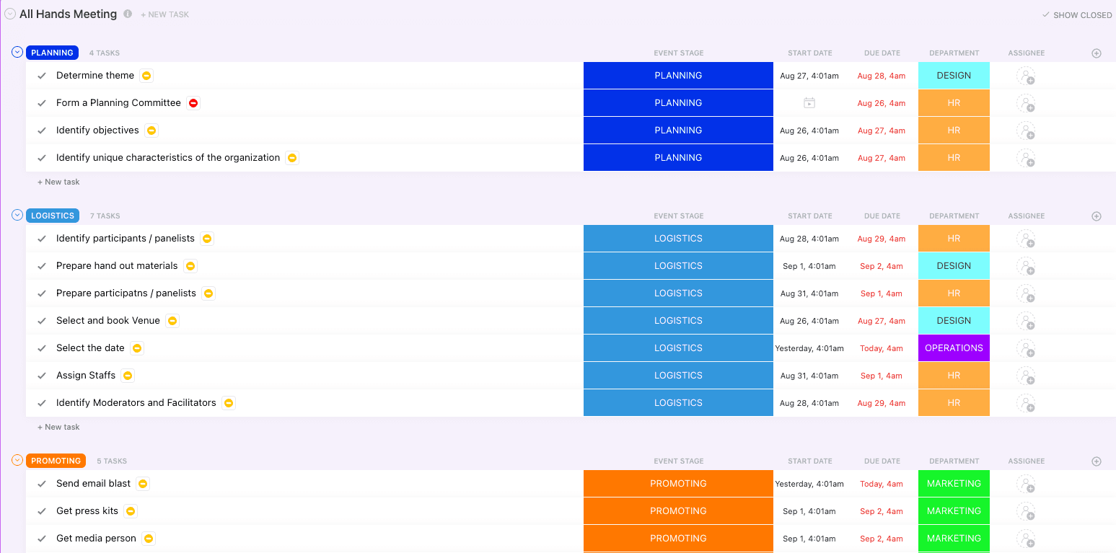This screenshot has height=553, width=1116.
Task: Mark Identify objectives task as complete
Action: tap(42, 130)
